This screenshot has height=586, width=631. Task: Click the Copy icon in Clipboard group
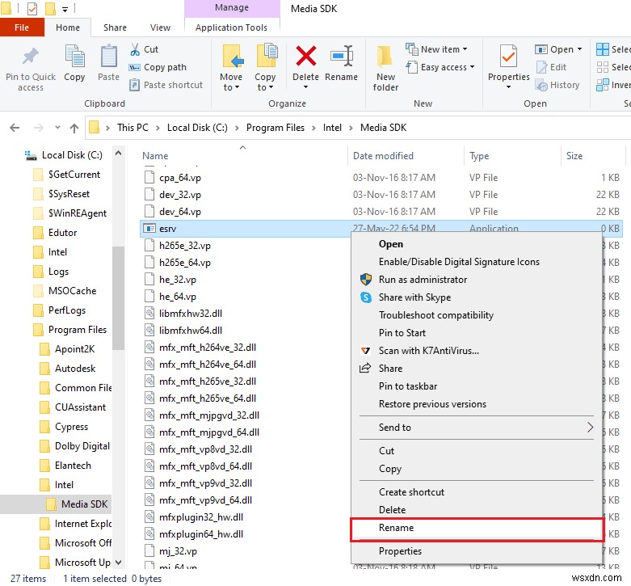pyautogui.click(x=74, y=57)
